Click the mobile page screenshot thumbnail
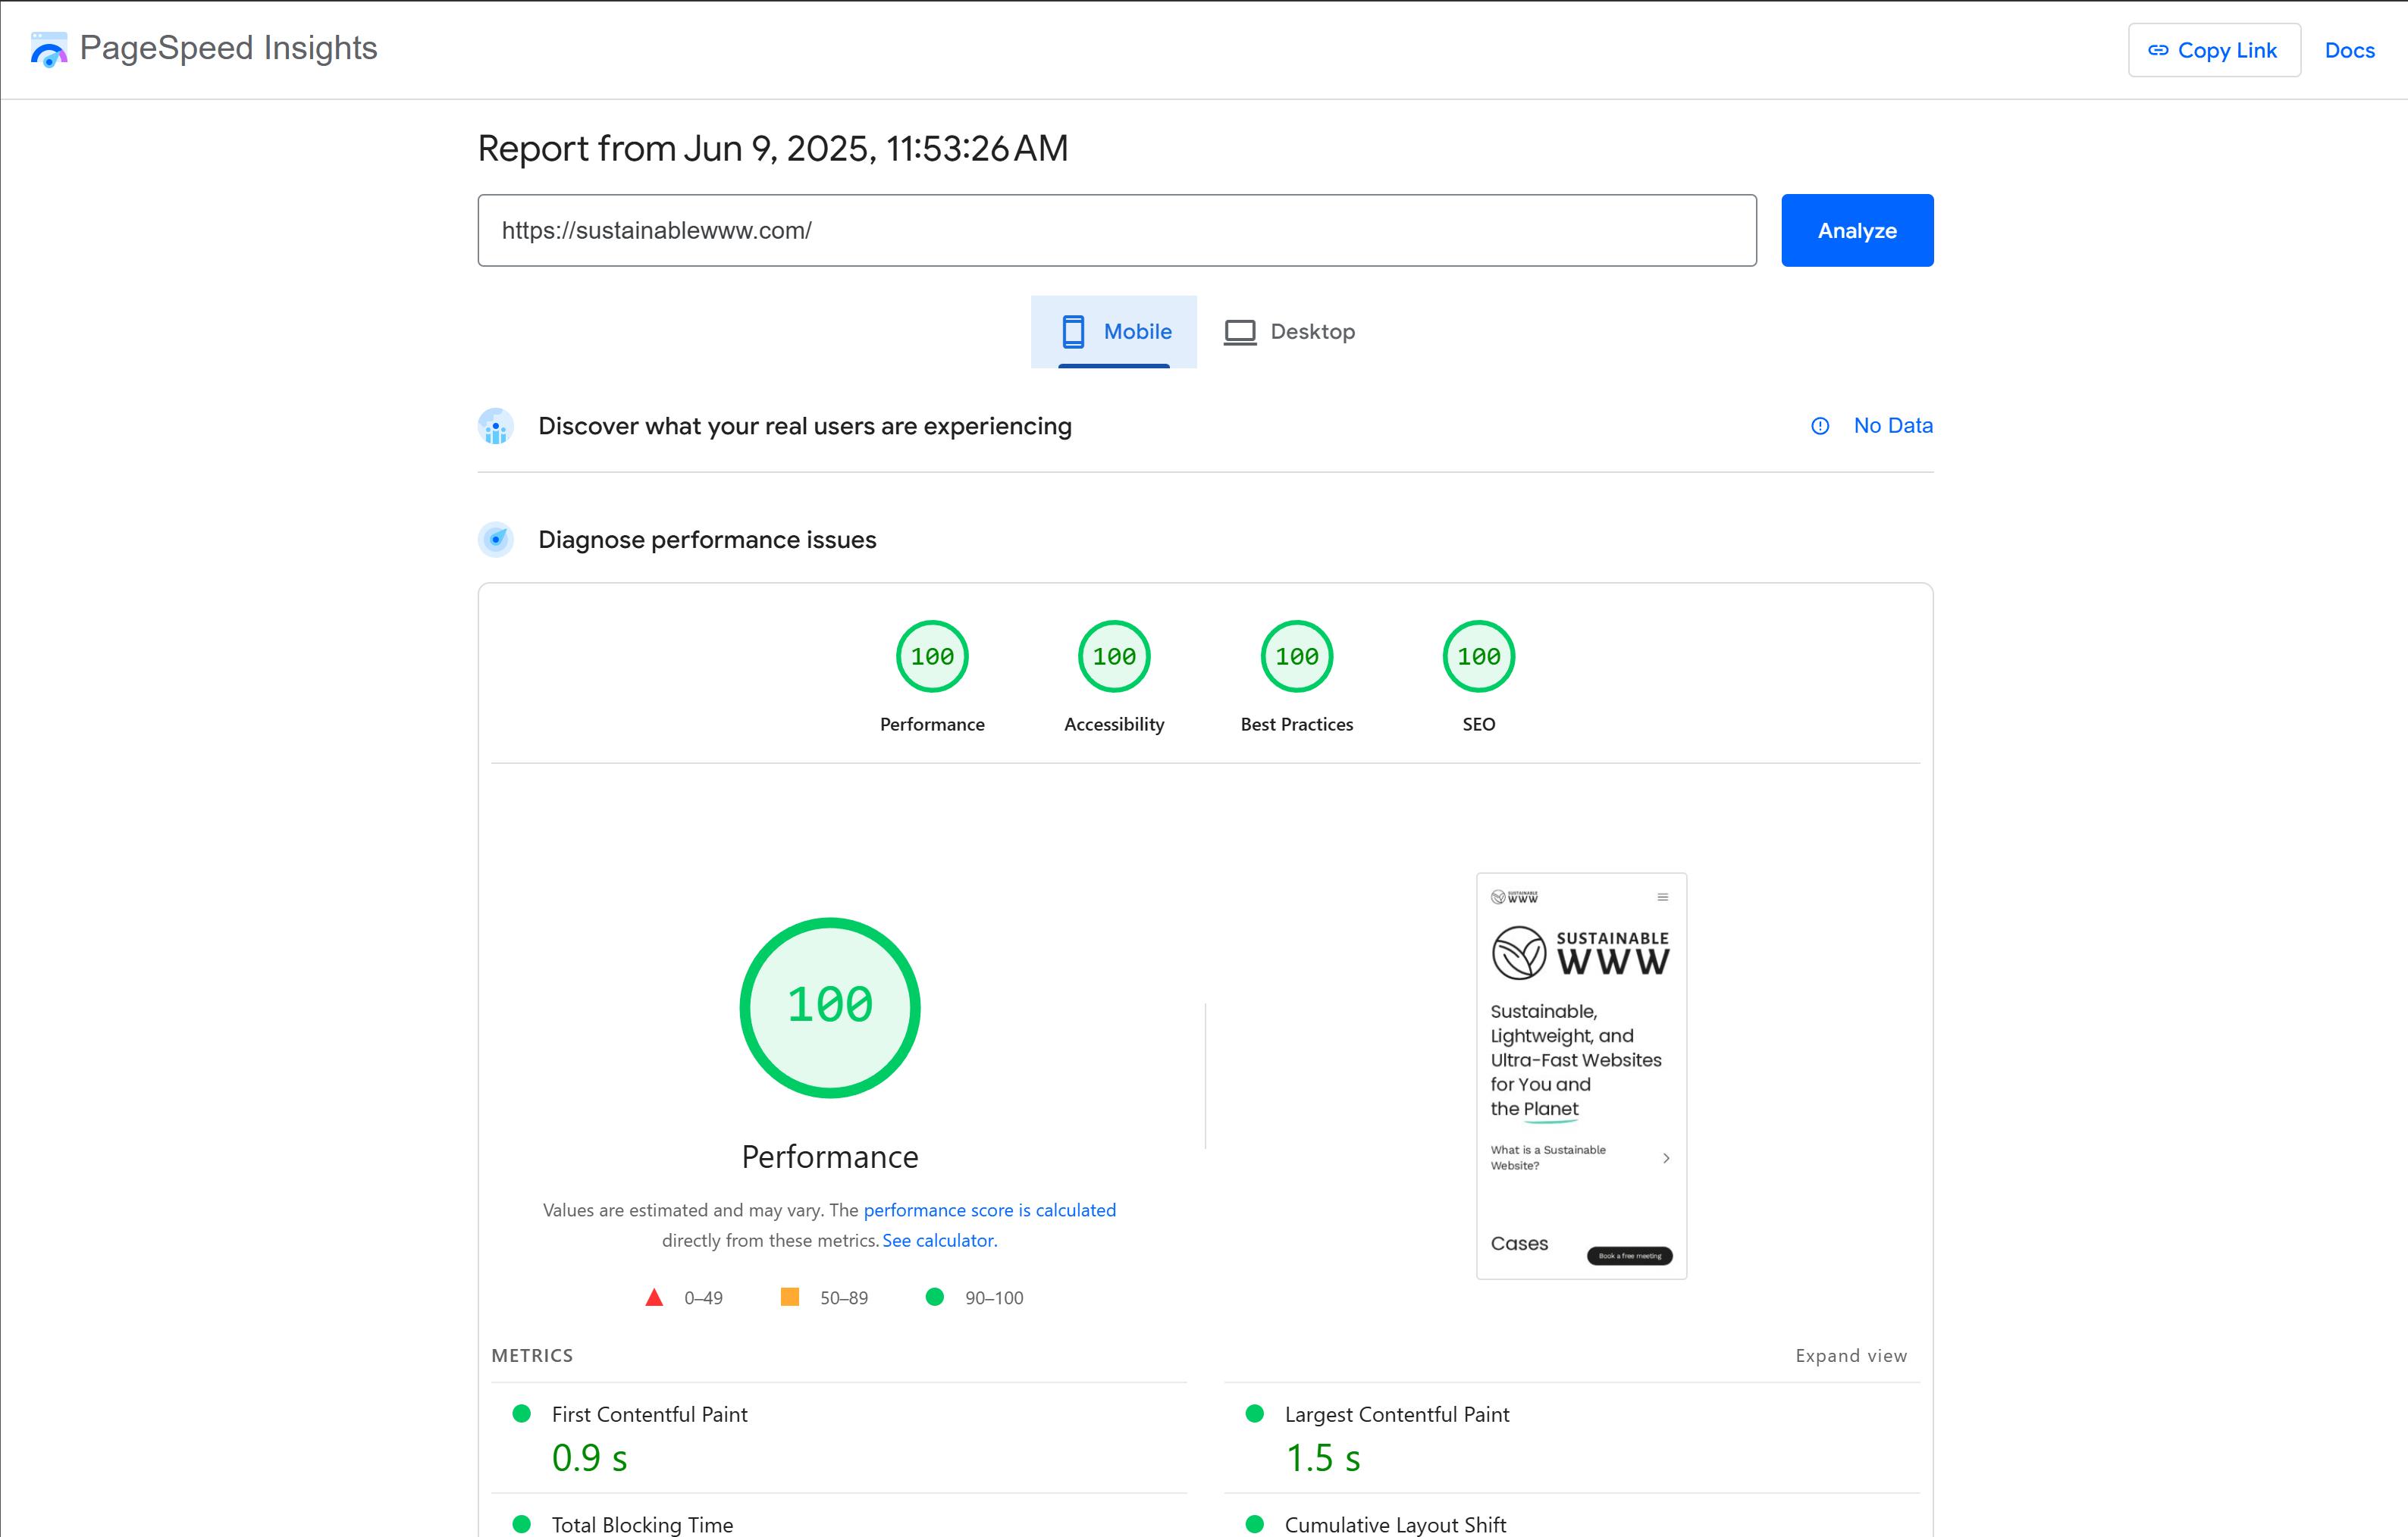Image resolution: width=2408 pixels, height=1537 pixels. point(1582,1076)
